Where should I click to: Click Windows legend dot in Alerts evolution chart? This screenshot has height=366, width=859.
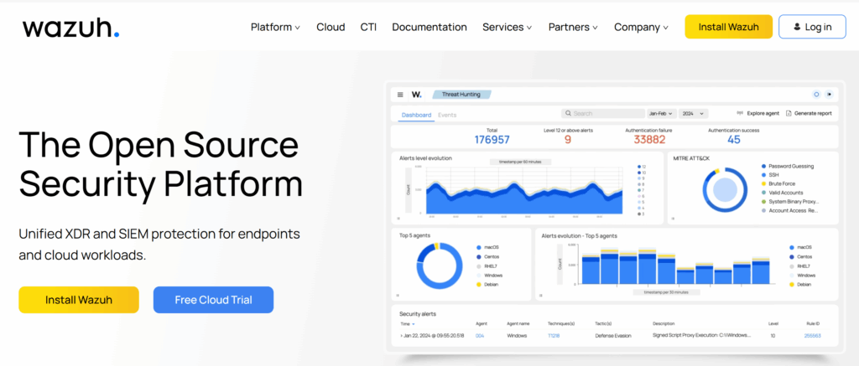click(792, 276)
